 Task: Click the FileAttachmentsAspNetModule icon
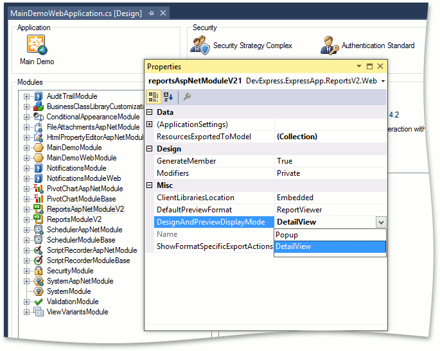[x=39, y=127]
